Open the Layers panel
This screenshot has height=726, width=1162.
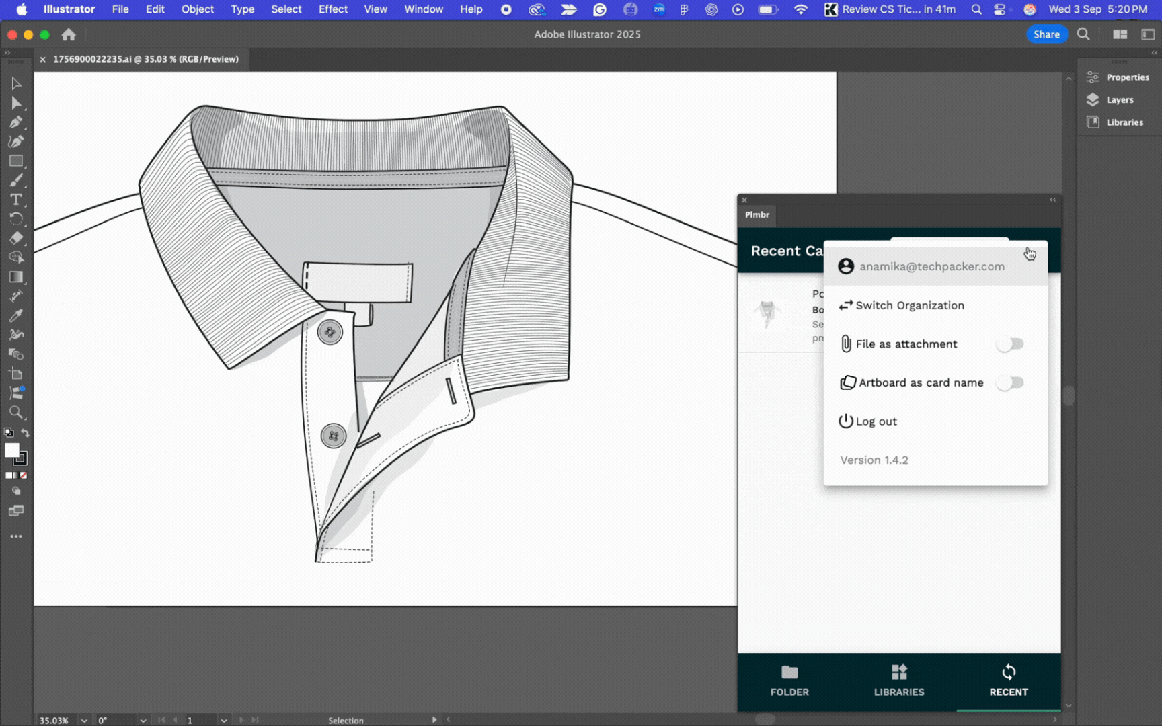tap(1116, 99)
